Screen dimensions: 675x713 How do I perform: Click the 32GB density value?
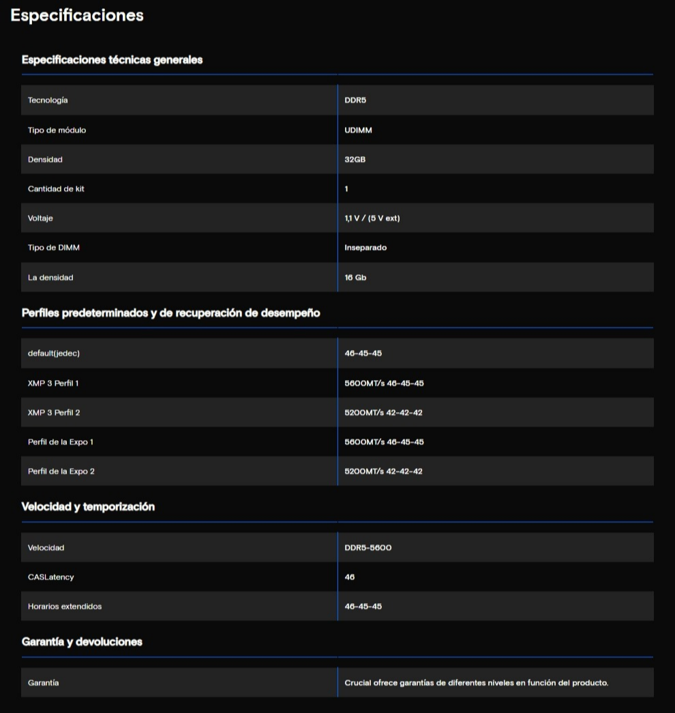(356, 160)
